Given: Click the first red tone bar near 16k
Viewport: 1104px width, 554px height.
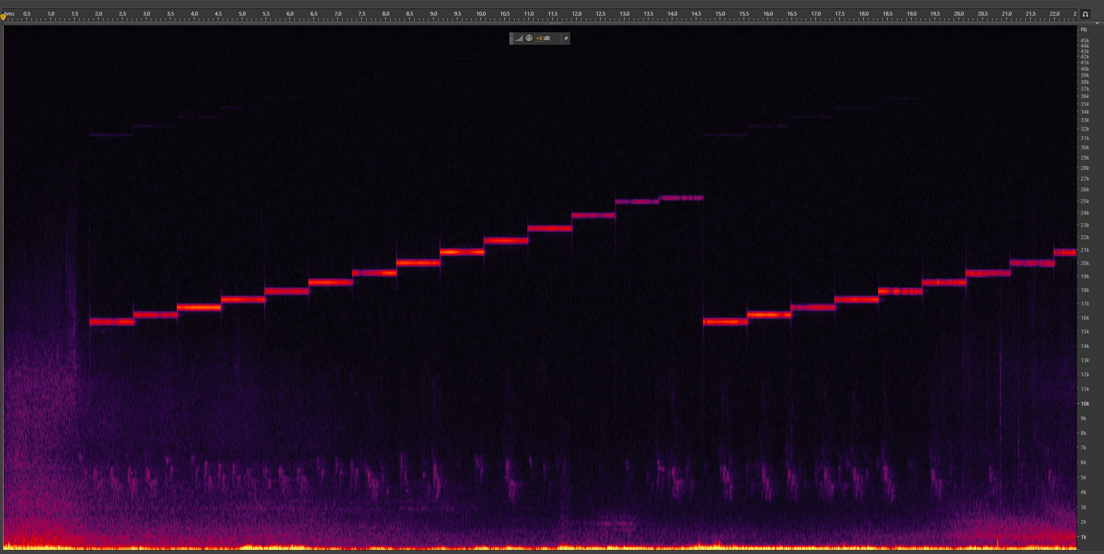Looking at the screenshot, I should (112, 322).
